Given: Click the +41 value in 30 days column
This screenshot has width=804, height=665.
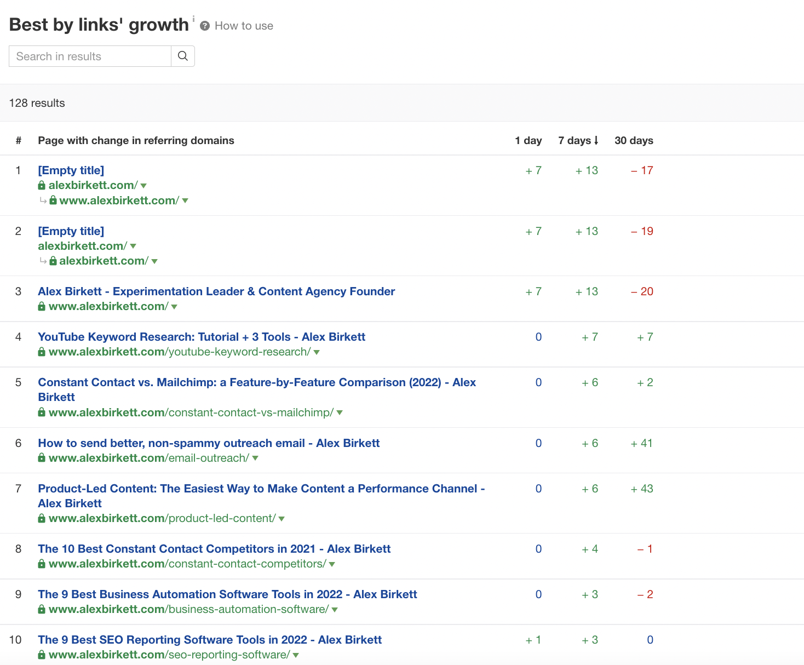Looking at the screenshot, I should pyautogui.click(x=641, y=443).
